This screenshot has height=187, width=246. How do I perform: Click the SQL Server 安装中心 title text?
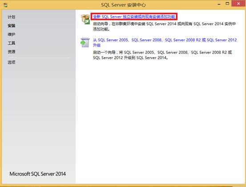point(123,5)
